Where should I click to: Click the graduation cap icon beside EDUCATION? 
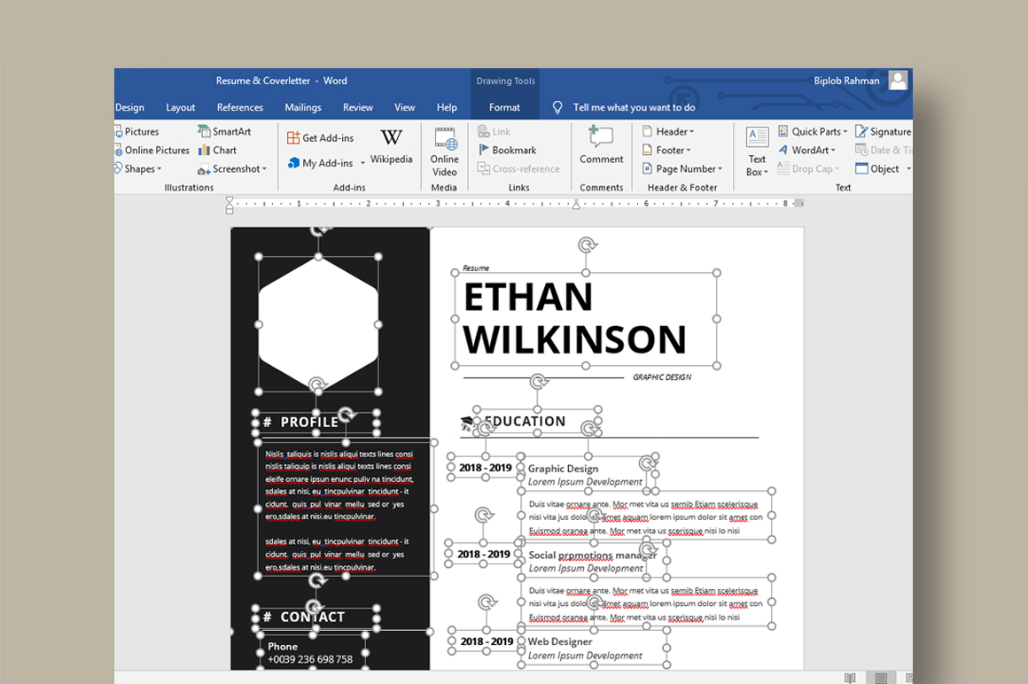click(x=467, y=424)
